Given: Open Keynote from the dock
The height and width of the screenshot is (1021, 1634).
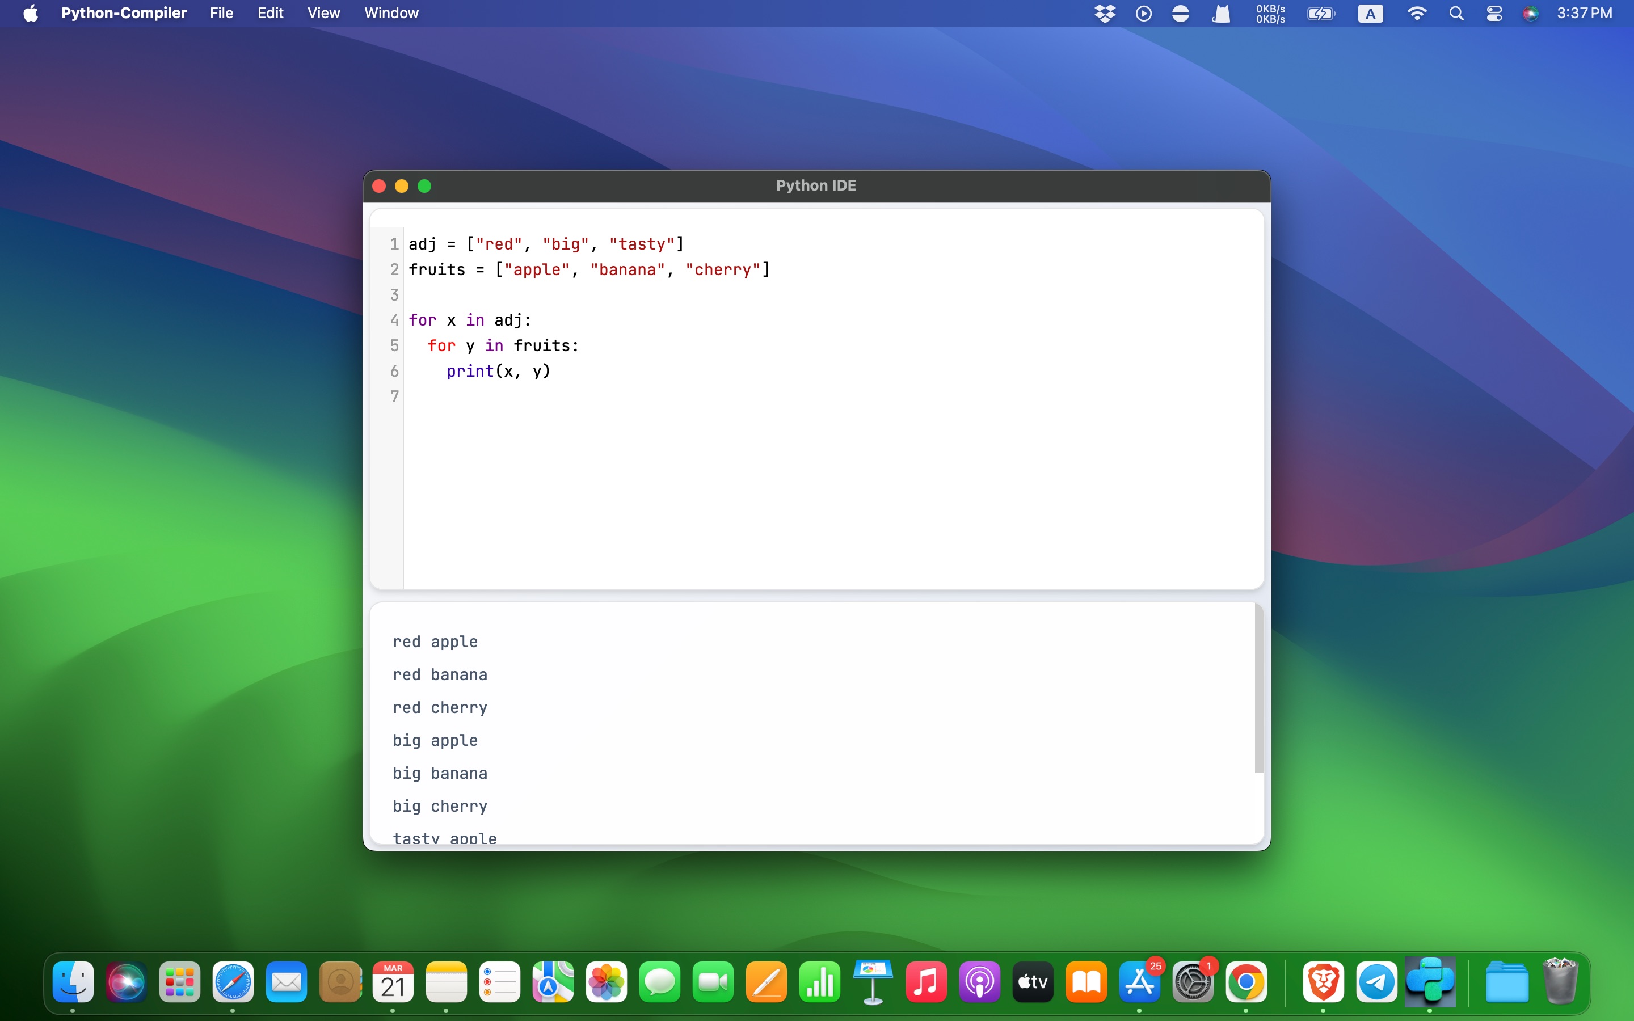Looking at the screenshot, I should point(873,982).
